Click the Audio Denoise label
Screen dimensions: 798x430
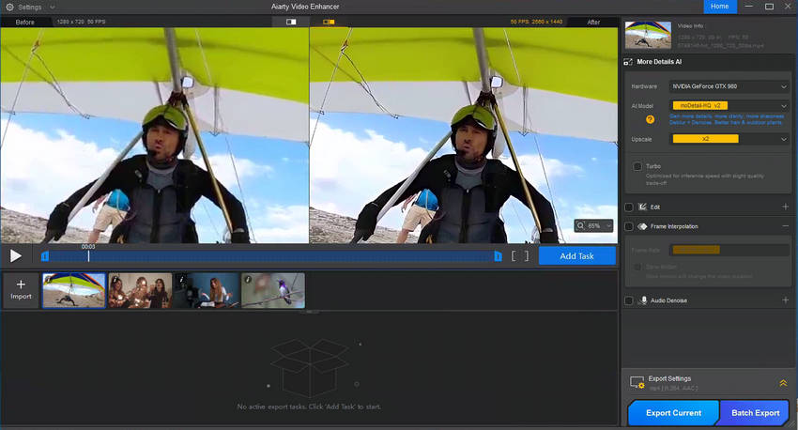coord(668,300)
